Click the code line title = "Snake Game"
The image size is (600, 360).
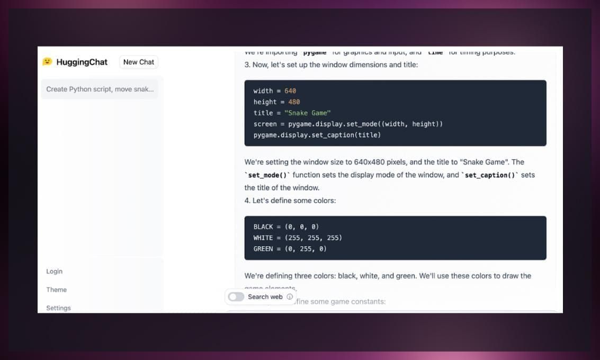point(292,113)
